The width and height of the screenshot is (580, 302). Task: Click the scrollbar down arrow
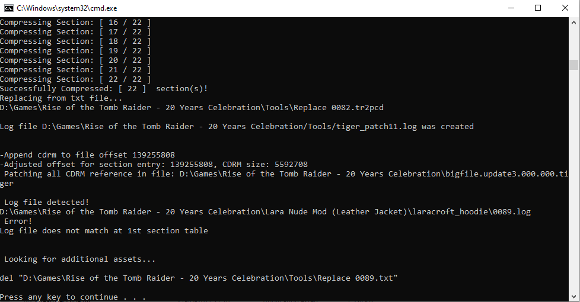[573, 297]
